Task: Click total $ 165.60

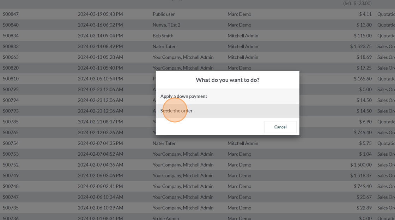Action: (363, 79)
